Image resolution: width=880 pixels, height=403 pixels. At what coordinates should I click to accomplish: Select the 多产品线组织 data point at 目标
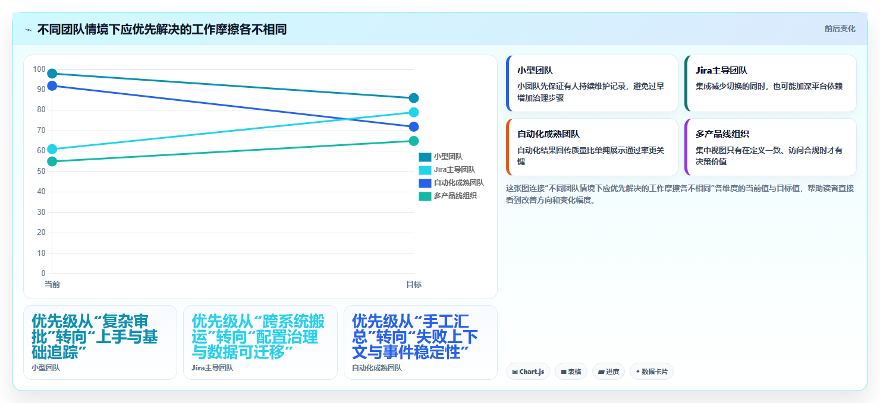click(x=414, y=141)
